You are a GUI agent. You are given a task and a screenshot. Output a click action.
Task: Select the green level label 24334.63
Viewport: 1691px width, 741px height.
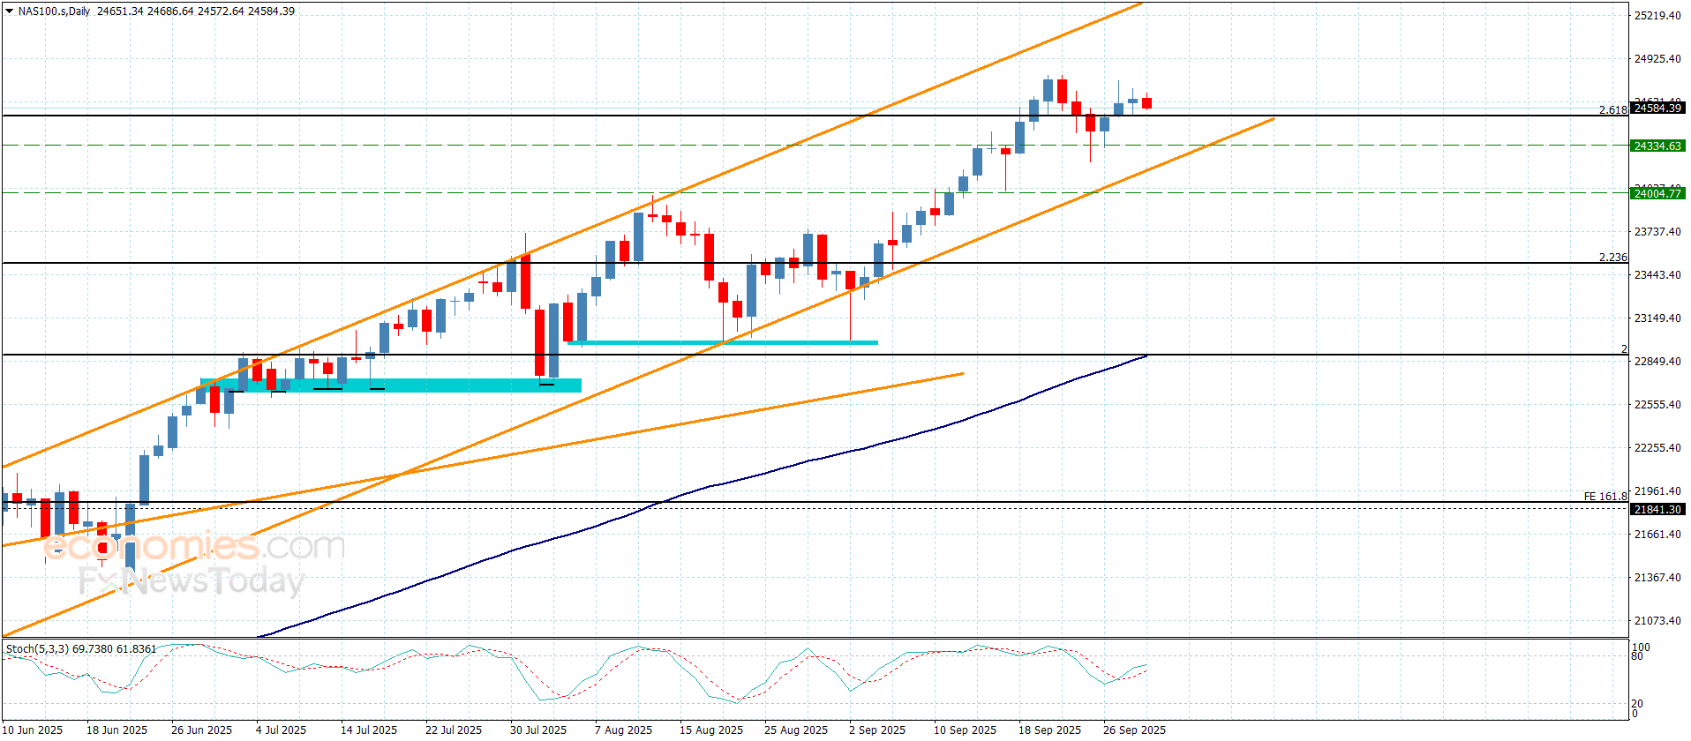[x=1657, y=146]
